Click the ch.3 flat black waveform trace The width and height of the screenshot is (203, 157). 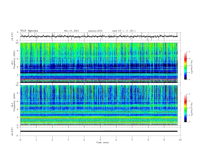click(99, 131)
